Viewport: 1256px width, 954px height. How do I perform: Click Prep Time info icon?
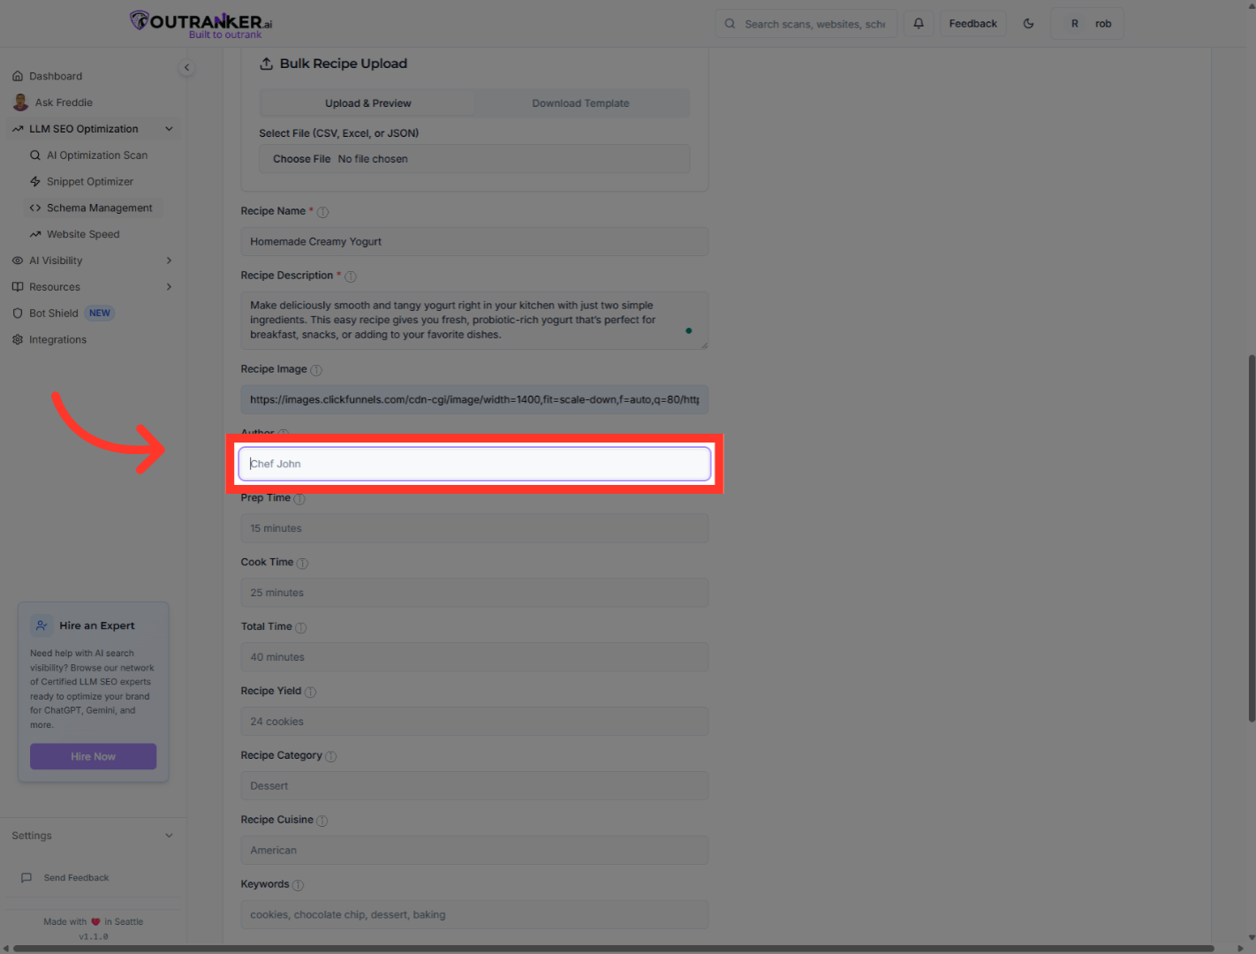299,499
